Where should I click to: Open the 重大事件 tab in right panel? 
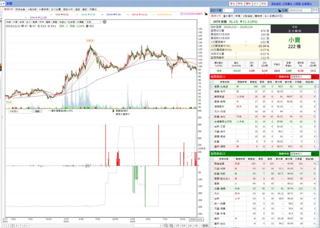click(x=228, y=16)
